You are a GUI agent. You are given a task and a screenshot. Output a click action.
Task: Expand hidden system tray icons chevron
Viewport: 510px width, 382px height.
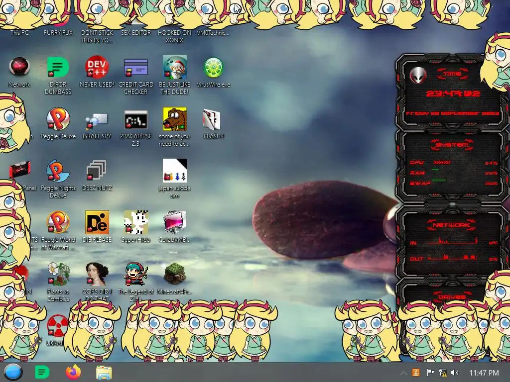pos(403,373)
